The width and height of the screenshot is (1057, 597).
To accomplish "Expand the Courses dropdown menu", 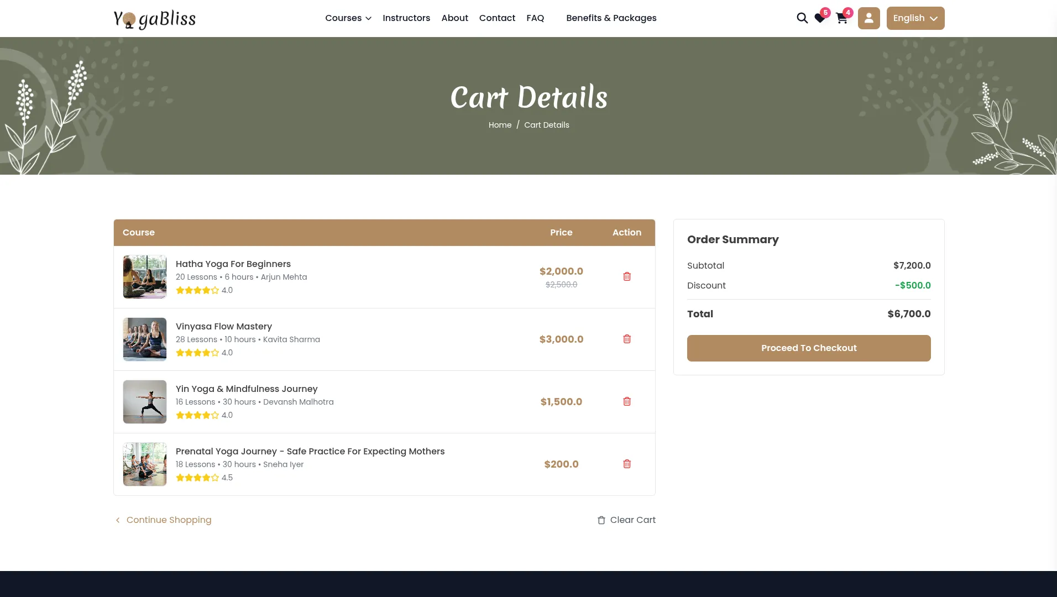I will (x=348, y=18).
